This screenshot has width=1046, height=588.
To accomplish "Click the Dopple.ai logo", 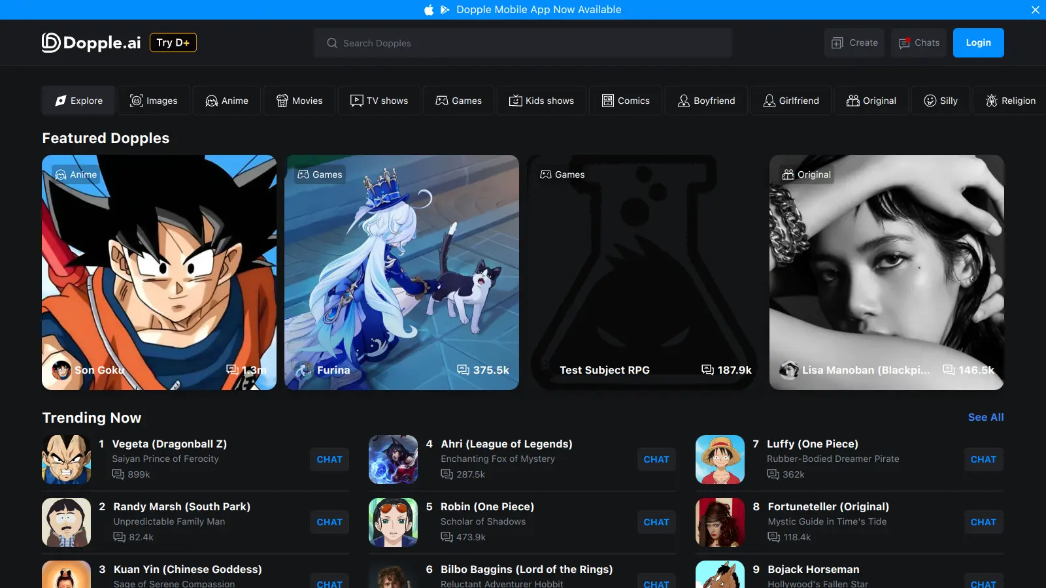I will tap(92, 42).
